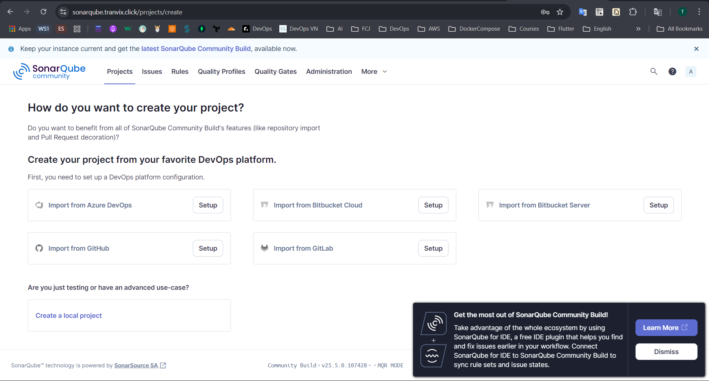
Task: Click Setup for Import from GitLab
Action: pos(433,248)
